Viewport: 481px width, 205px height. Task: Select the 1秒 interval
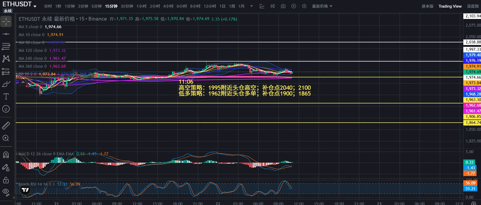[x=58, y=6]
